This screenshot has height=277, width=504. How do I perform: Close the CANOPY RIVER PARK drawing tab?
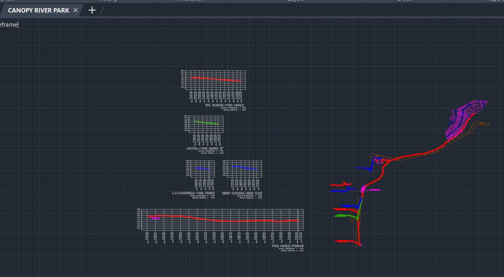(76, 10)
